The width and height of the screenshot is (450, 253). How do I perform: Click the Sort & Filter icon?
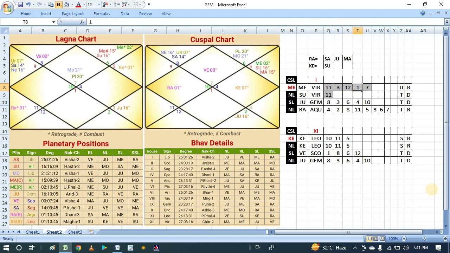(125, 5)
